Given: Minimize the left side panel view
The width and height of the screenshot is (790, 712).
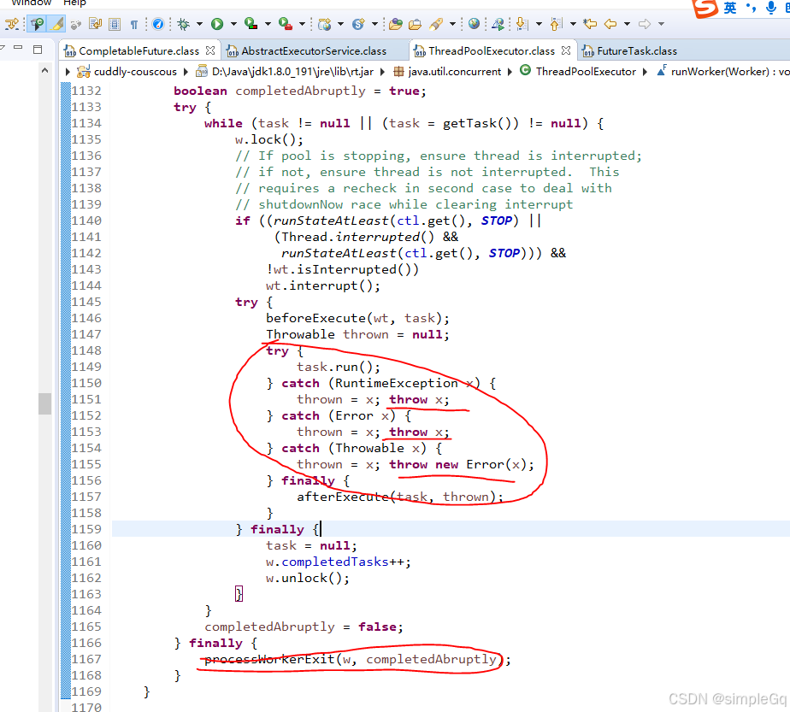Looking at the screenshot, I should click(18, 47).
